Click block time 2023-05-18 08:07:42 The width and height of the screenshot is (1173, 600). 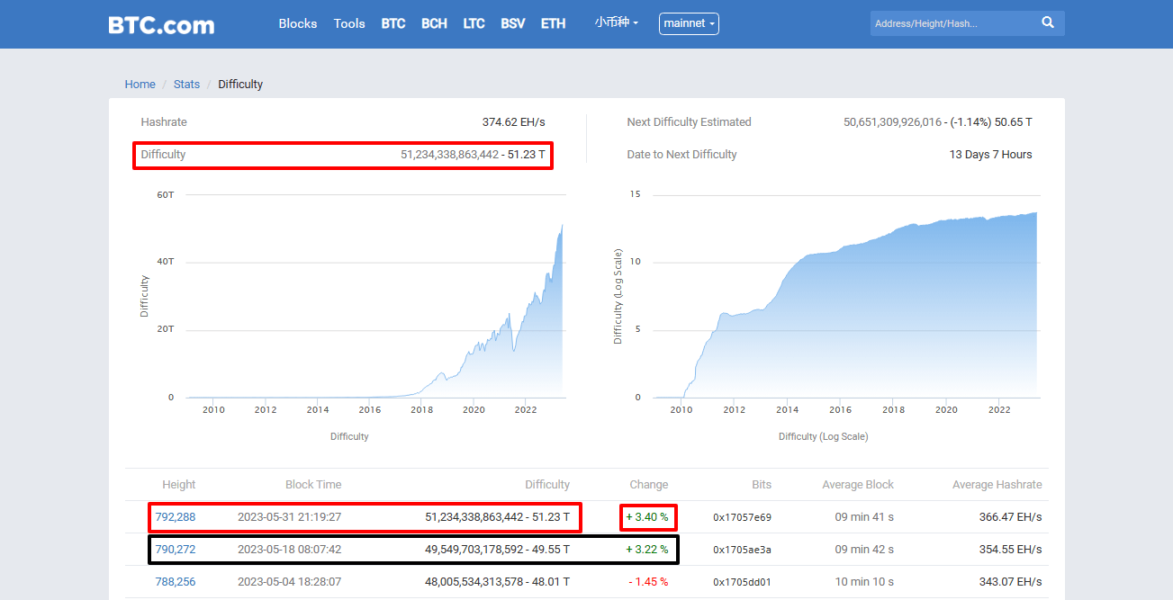pyautogui.click(x=289, y=550)
